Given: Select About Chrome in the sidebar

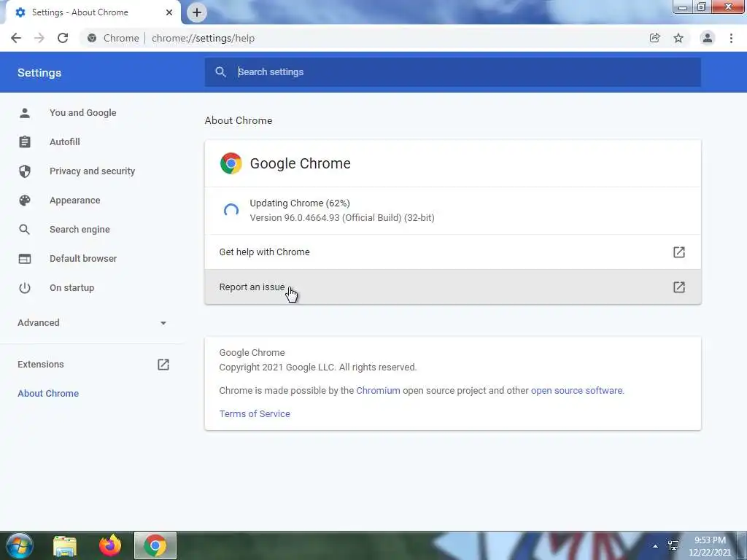Looking at the screenshot, I should coord(48,393).
